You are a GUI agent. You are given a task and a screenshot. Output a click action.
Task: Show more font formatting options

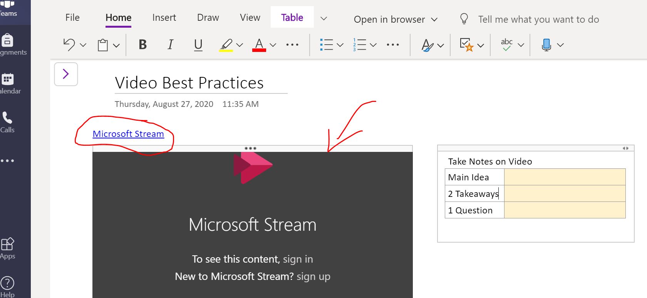[x=292, y=45]
